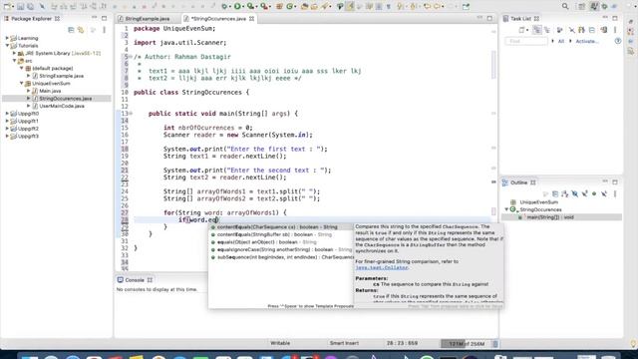
Task: Click the External Tools run icon
Action: (264, 6)
